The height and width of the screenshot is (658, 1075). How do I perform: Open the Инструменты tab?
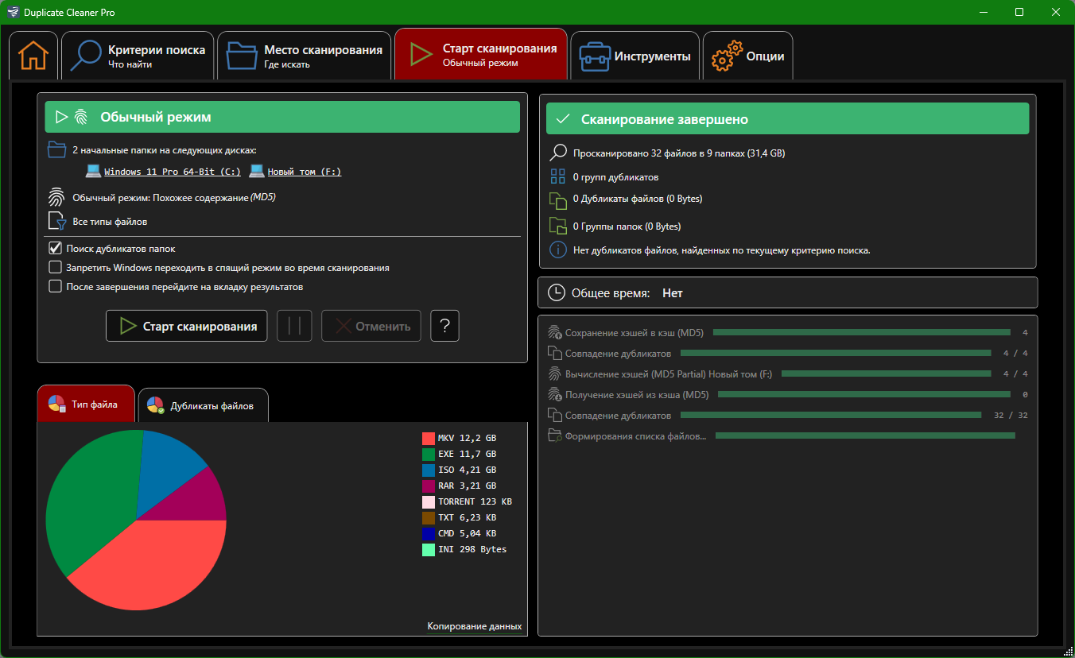635,56
